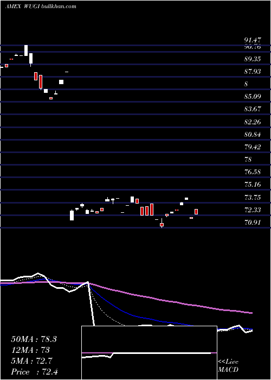The height and width of the screenshot is (380, 271).
Task: Click the 80.84 price axis label
Action: [253, 134]
